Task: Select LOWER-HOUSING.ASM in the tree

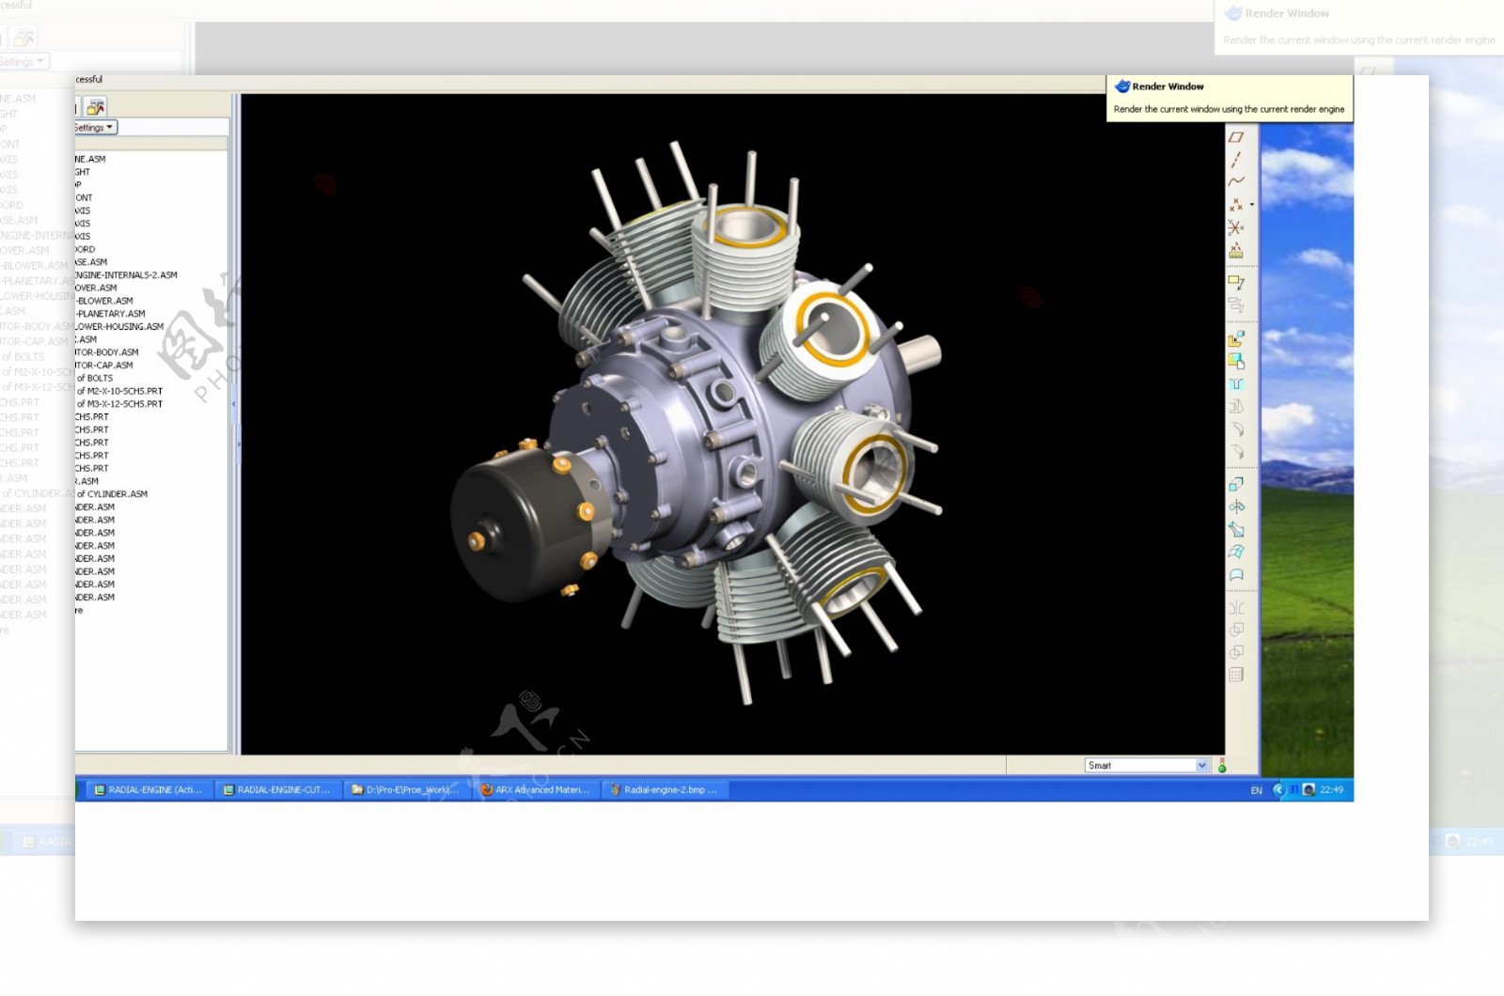Action: [x=119, y=327]
